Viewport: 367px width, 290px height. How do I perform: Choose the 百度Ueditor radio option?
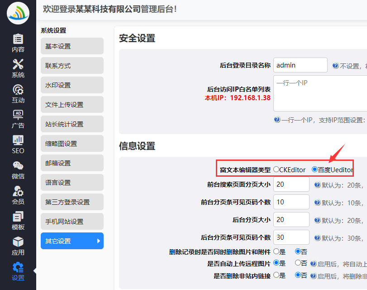click(x=315, y=169)
